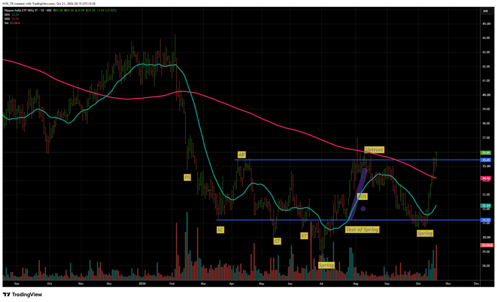Screen dimensions: 497x302
Task: Click the blue 31.22 price line tag
Action: tap(486, 220)
